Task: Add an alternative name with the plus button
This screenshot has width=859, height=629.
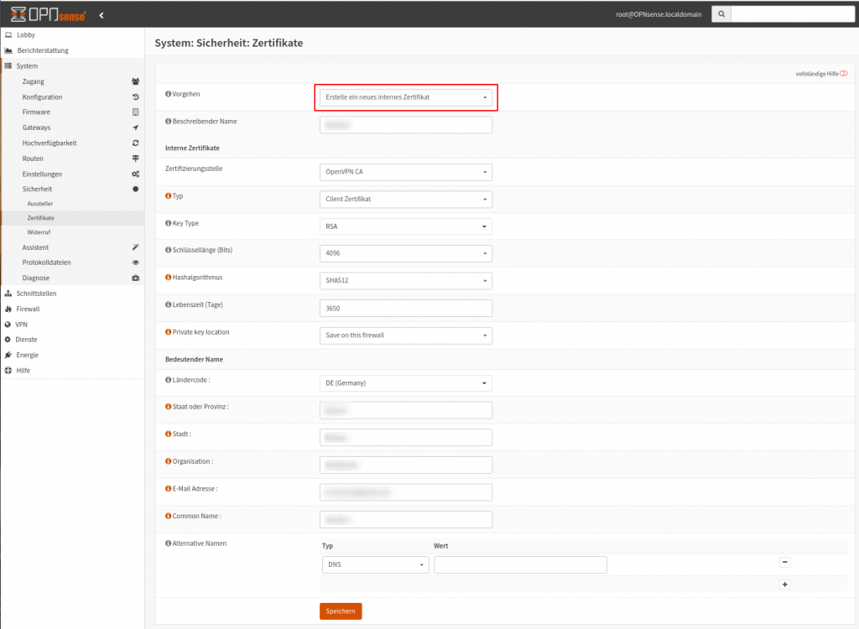Action: pos(784,584)
